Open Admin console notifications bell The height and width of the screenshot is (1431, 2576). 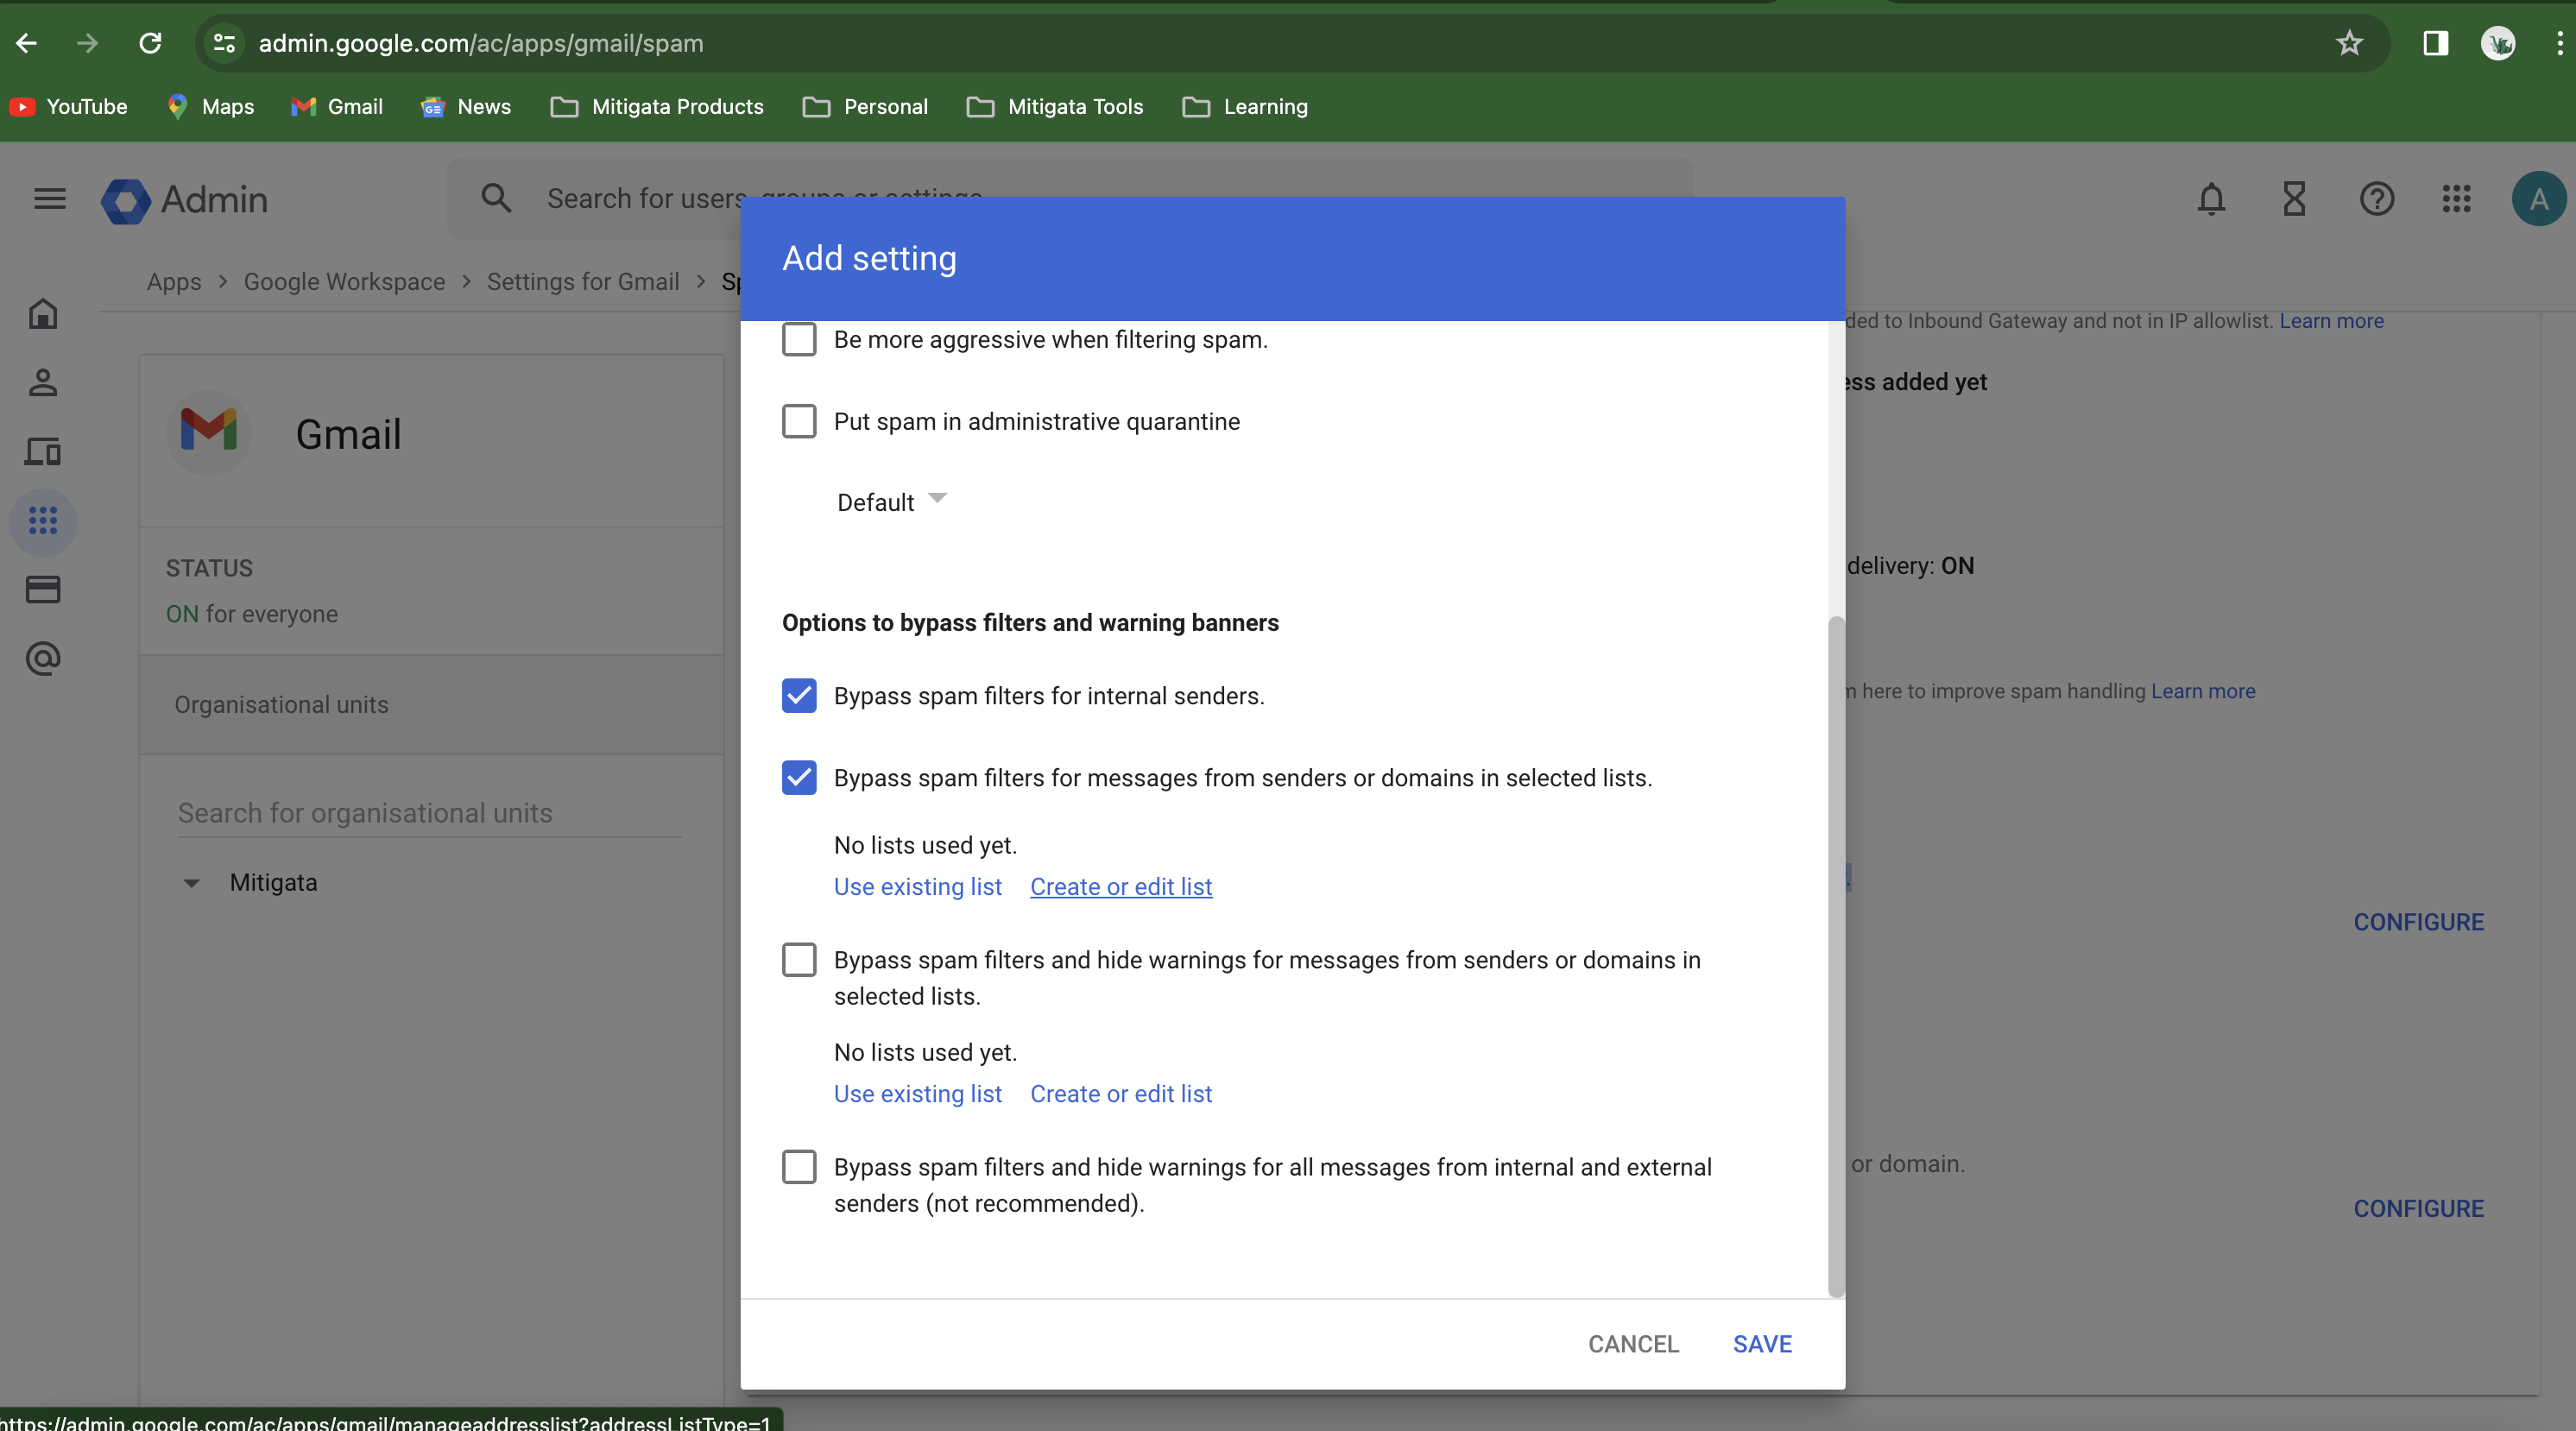point(2212,198)
